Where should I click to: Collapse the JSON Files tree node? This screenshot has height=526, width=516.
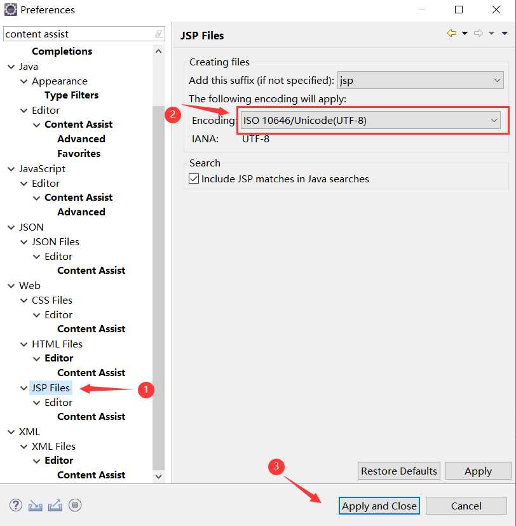click(x=24, y=242)
